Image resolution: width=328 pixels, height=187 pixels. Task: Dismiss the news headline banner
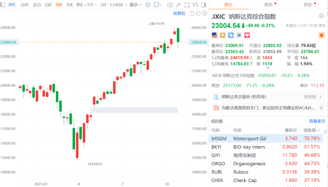click(x=321, y=108)
